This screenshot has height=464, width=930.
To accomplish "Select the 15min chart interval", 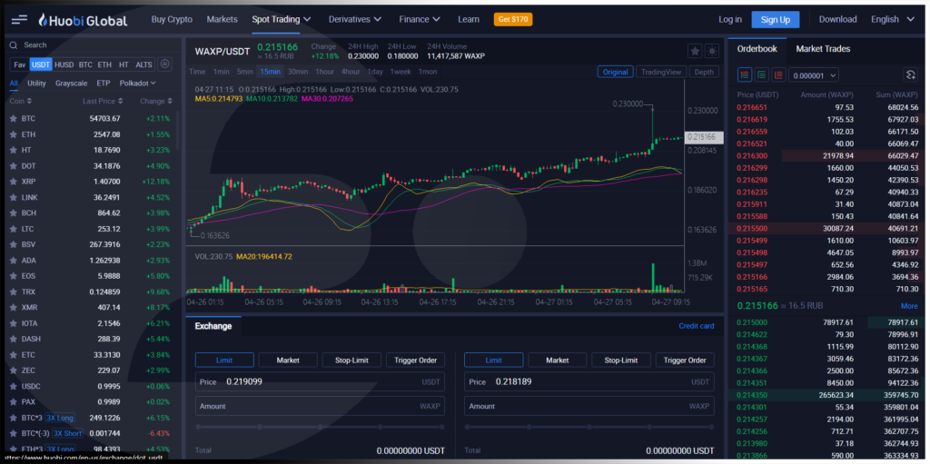I will [x=270, y=72].
